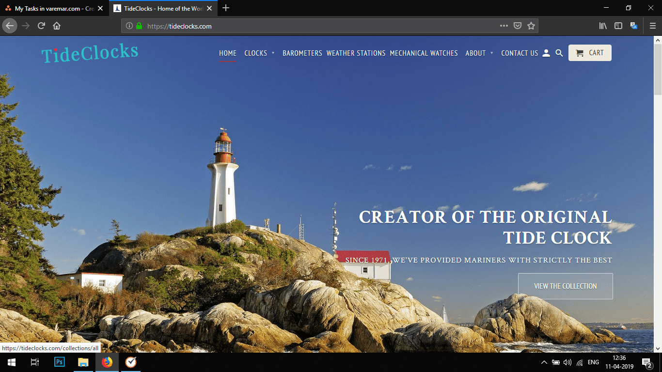The image size is (662, 372).
Task: Navigate to MECHANICAL WATCHES
Action: coord(424,53)
